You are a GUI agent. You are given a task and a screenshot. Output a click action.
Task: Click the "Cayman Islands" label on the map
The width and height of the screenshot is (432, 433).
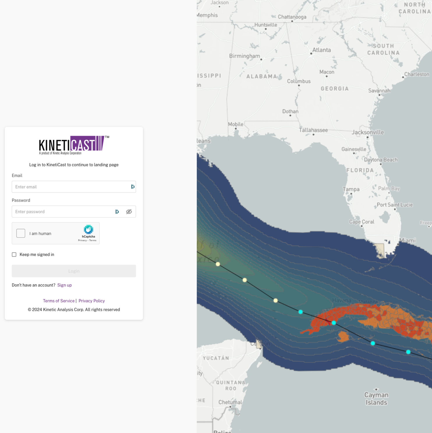(x=376, y=399)
